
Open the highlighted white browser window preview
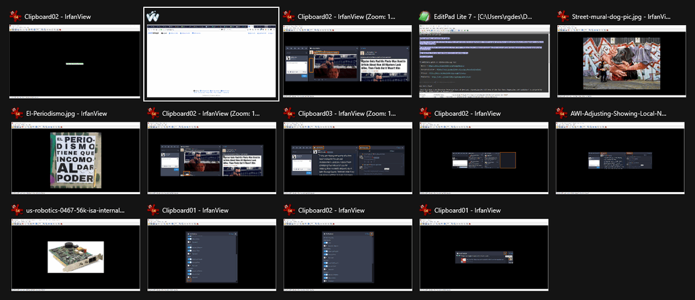[211, 63]
